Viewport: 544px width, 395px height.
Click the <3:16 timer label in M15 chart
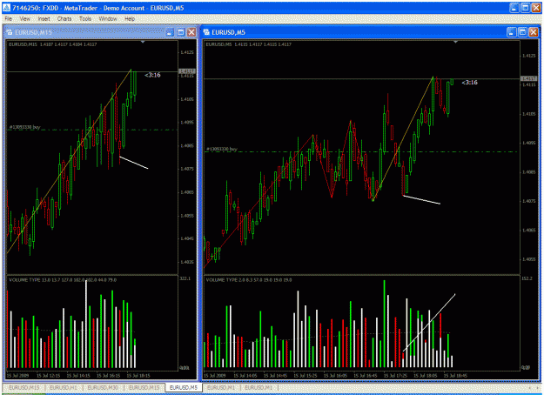coord(152,75)
